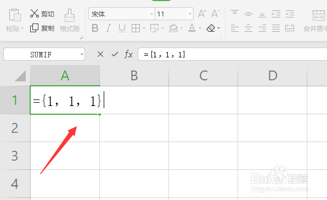Click the top align icon
Image resolution: width=327 pixels, height=200 pixels.
(235, 12)
